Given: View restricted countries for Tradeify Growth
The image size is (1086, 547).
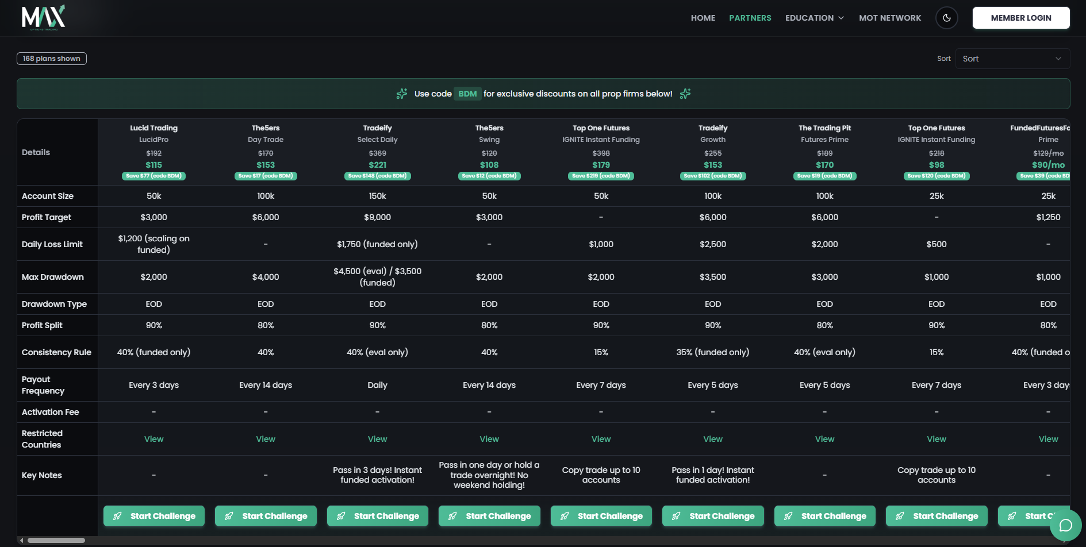Looking at the screenshot, I should tap(713, 439).
